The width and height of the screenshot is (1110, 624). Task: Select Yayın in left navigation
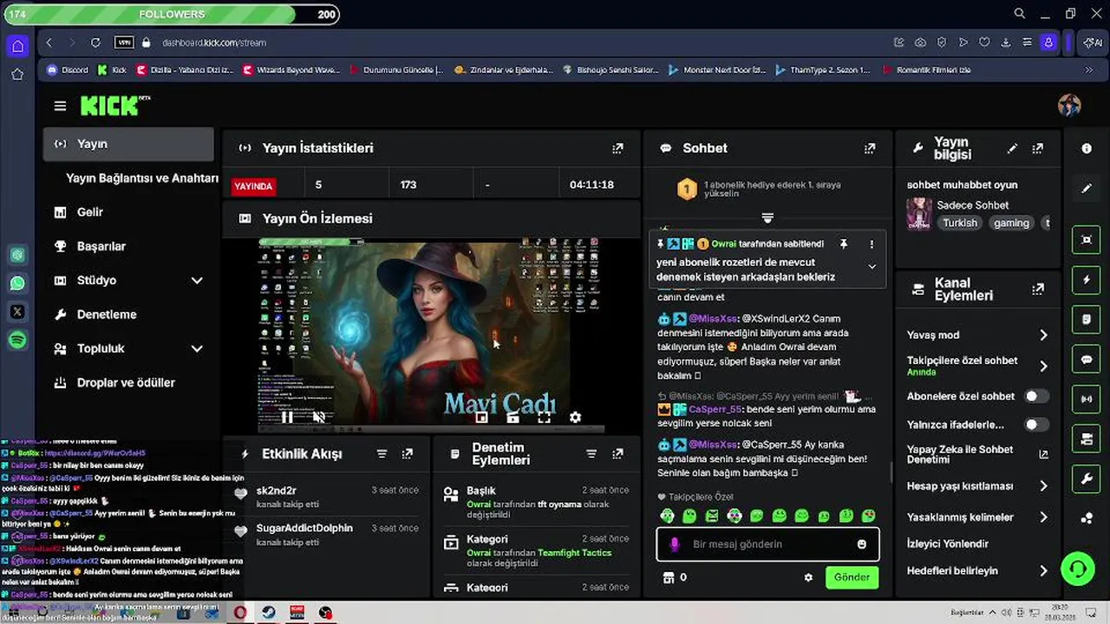(x=128, y=144)
